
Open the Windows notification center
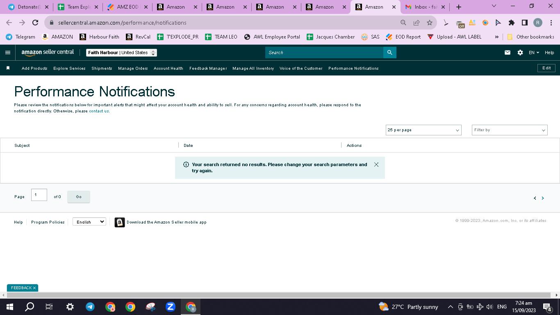point(547,307)
